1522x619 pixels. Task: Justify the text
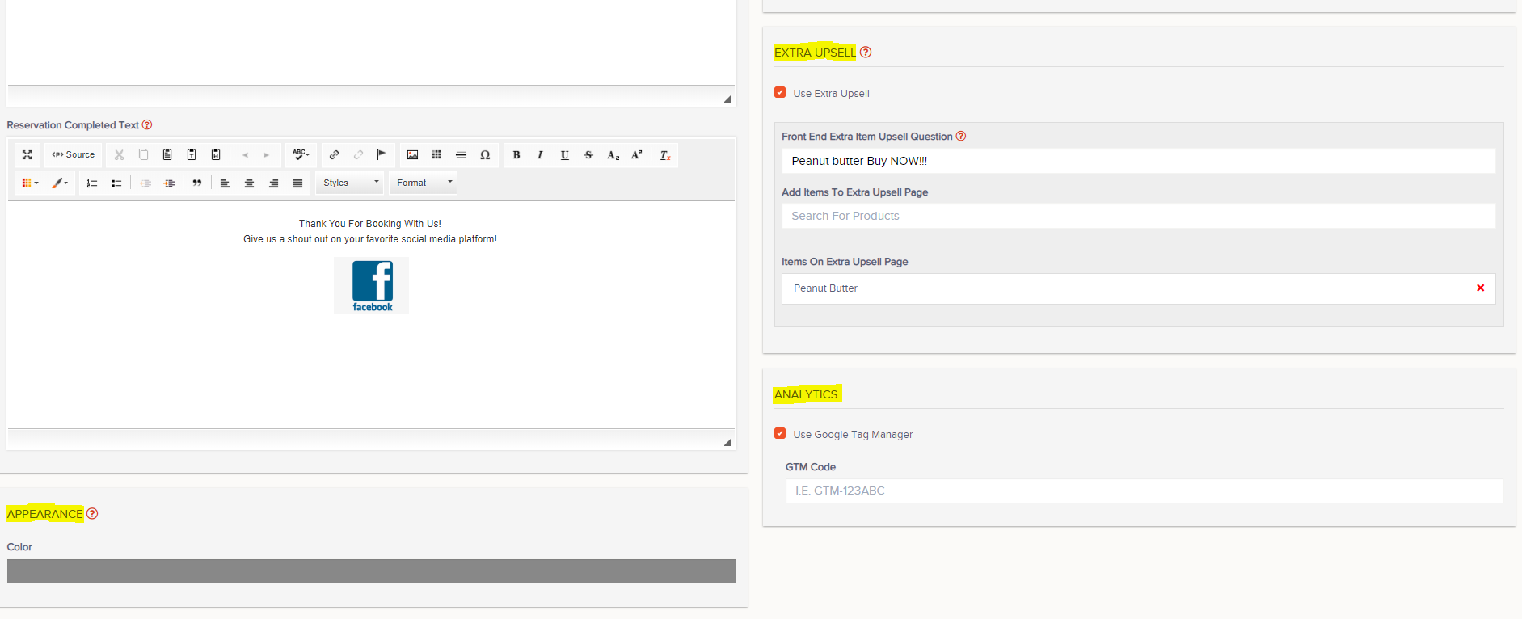coord(297,183)
